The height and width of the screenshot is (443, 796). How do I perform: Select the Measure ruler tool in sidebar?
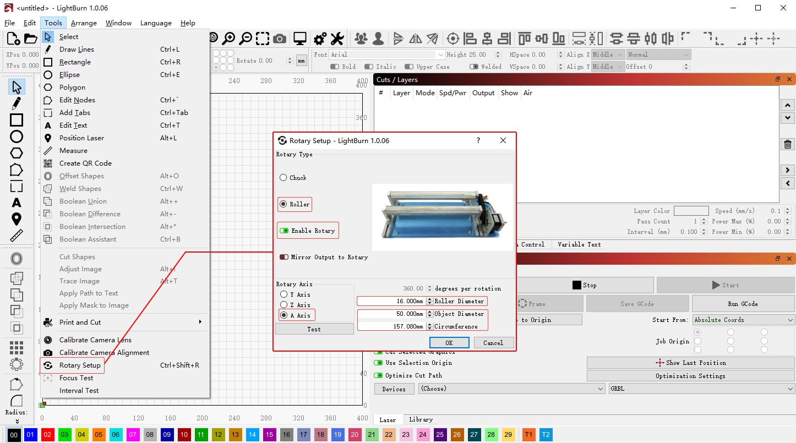(17, 236)
